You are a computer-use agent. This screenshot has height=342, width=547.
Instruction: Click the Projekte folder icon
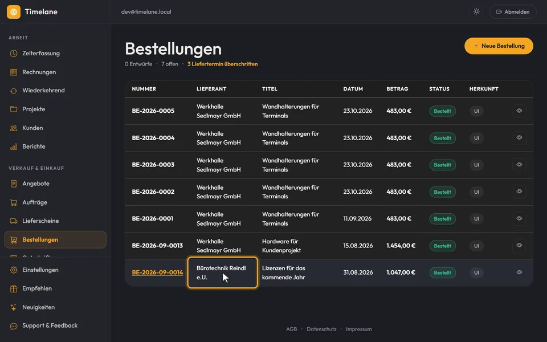pos(14,109)
